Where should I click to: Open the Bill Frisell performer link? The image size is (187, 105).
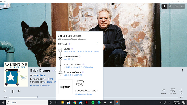(49, 79)
